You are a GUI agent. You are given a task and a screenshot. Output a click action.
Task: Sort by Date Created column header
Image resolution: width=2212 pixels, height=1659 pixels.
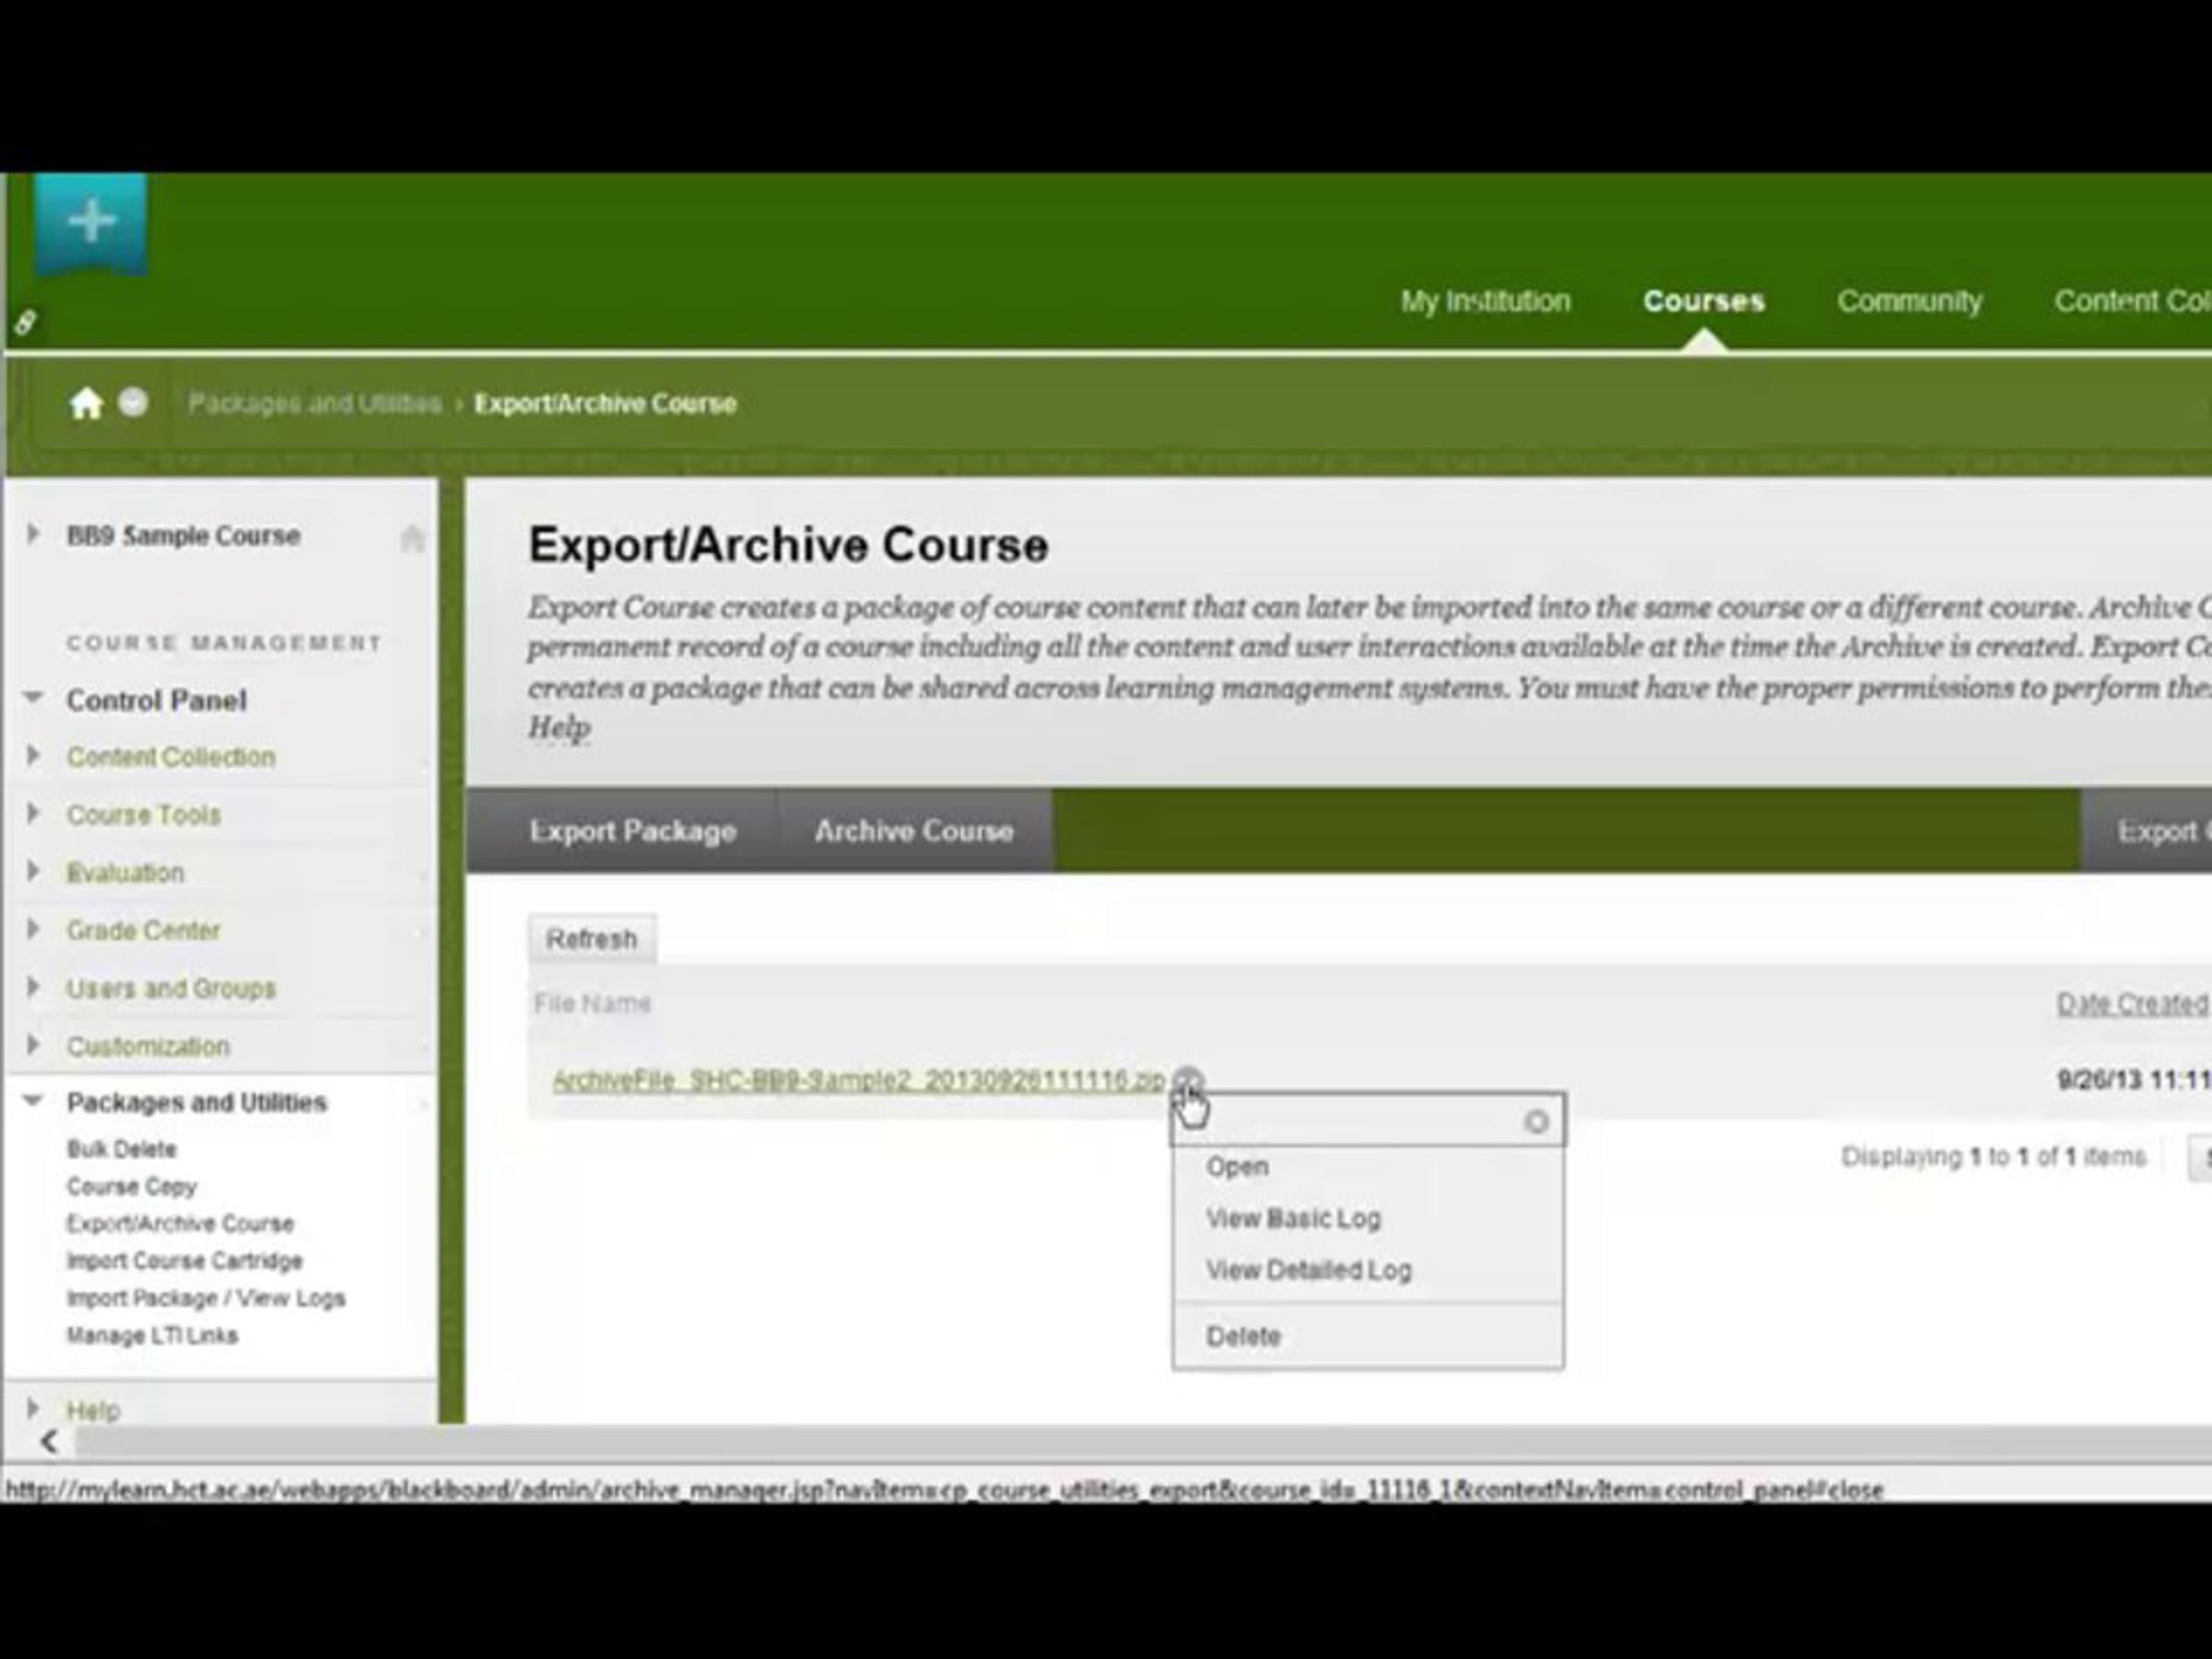point(2133,1003)
